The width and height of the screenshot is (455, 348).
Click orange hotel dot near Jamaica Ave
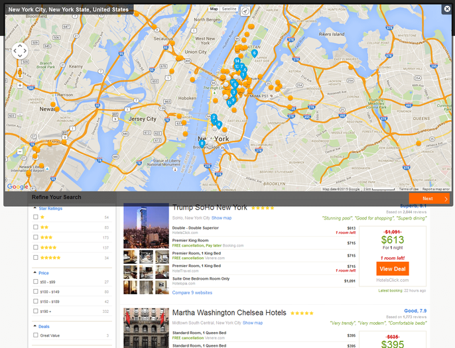(419, 143)
